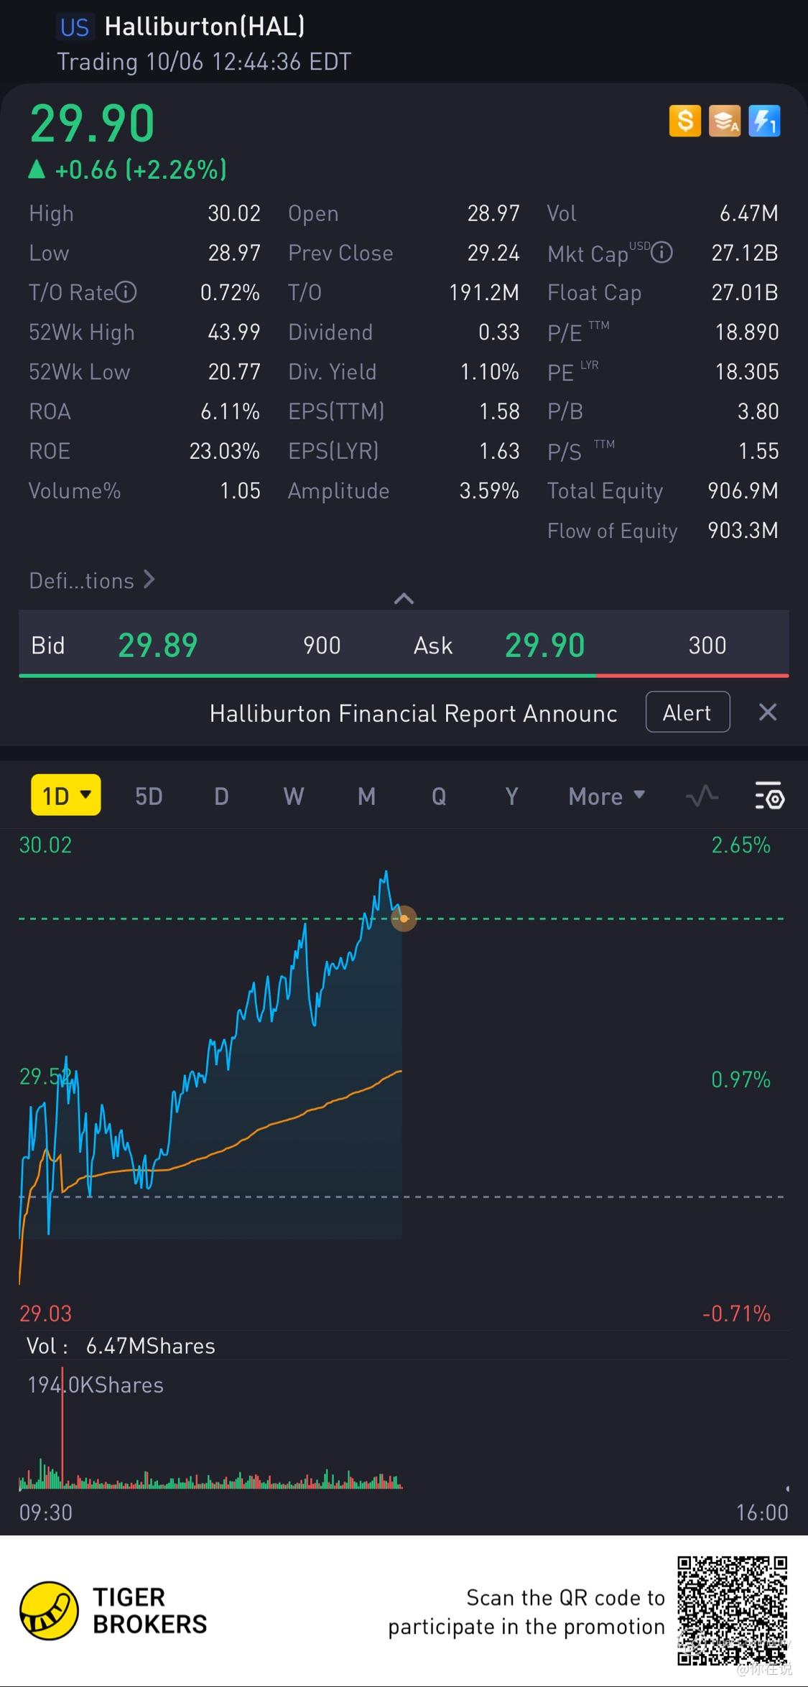
Task: Tap the current price 29.90 headline
Action: (93, 124)
